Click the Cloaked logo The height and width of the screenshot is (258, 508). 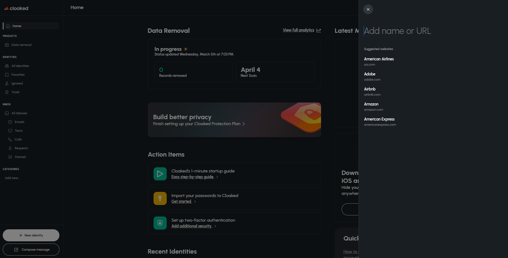pyautogui.click(x=16, y=8)
